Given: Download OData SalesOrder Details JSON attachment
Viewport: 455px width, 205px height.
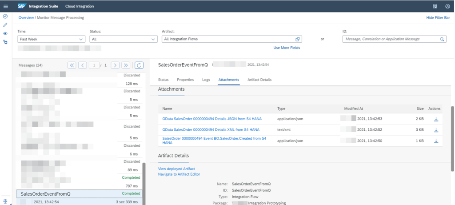Looking at the screenshot, I should pos(436,119).
